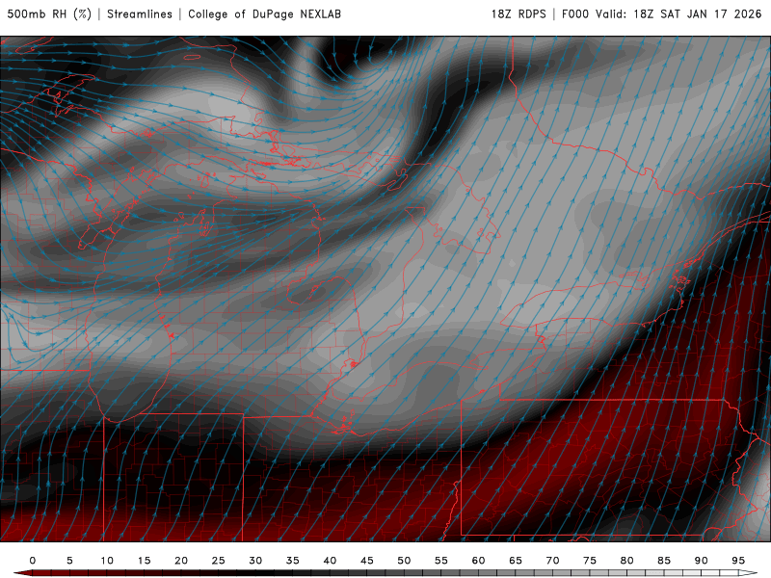Click the 500mb RH streamline map image
Image resolution: width=771 pixels, height=578 pixels.
[x=385, y=288]
